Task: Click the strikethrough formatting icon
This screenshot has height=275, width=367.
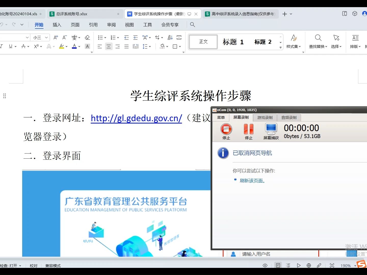Action: 23,46
